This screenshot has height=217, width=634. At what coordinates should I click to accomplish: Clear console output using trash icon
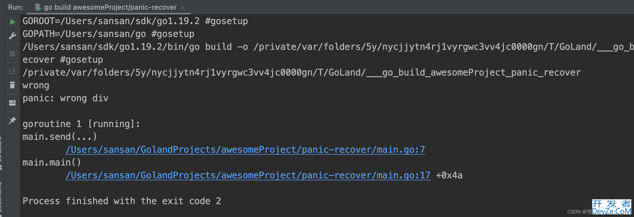pyautogui.click(x=12, y=85)
